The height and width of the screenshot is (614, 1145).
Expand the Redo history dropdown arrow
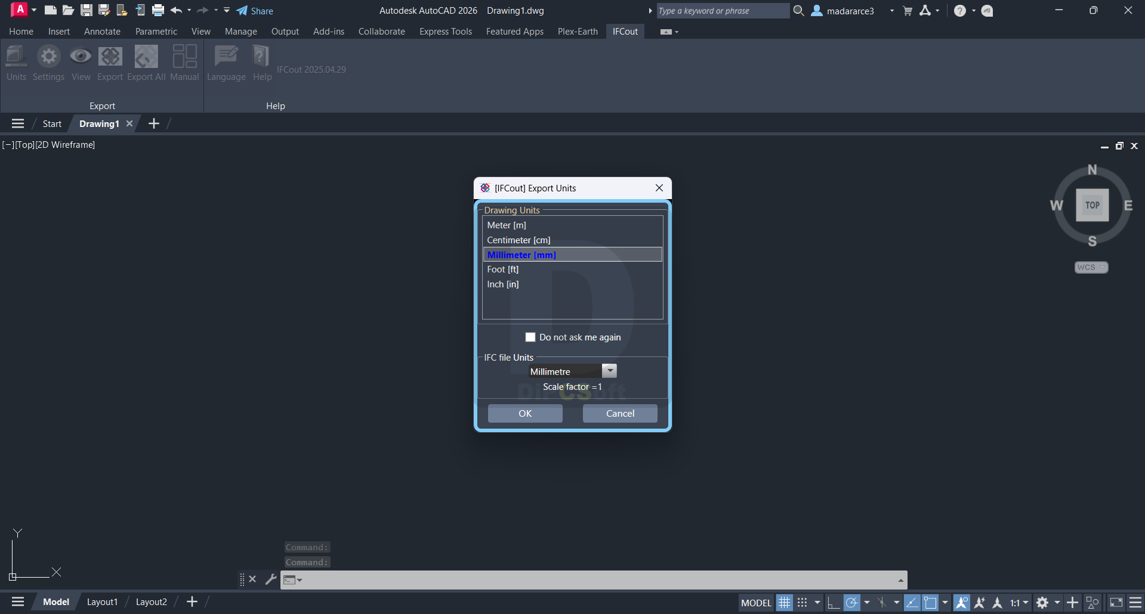[216, 10]
